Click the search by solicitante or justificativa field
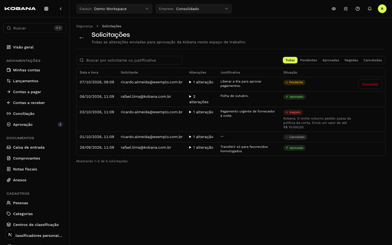 click(x=129, y=60)
